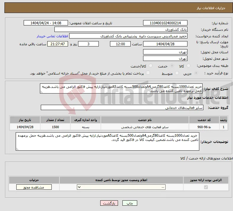This screenshot has height=211, width=233.
Task: Click the service code ط-96-960 cell
Action: click(x=204, y=127)
